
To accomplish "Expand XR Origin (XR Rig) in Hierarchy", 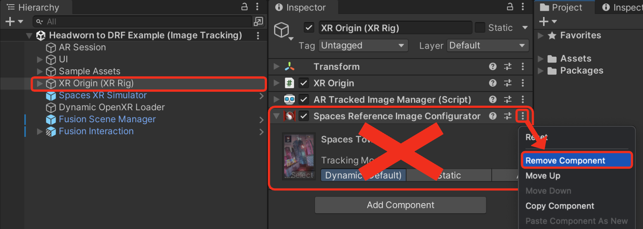I will 40,83.
